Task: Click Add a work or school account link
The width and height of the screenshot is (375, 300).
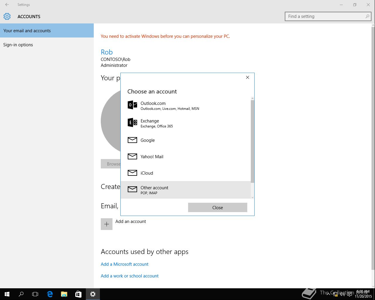Action: (129, 276)
